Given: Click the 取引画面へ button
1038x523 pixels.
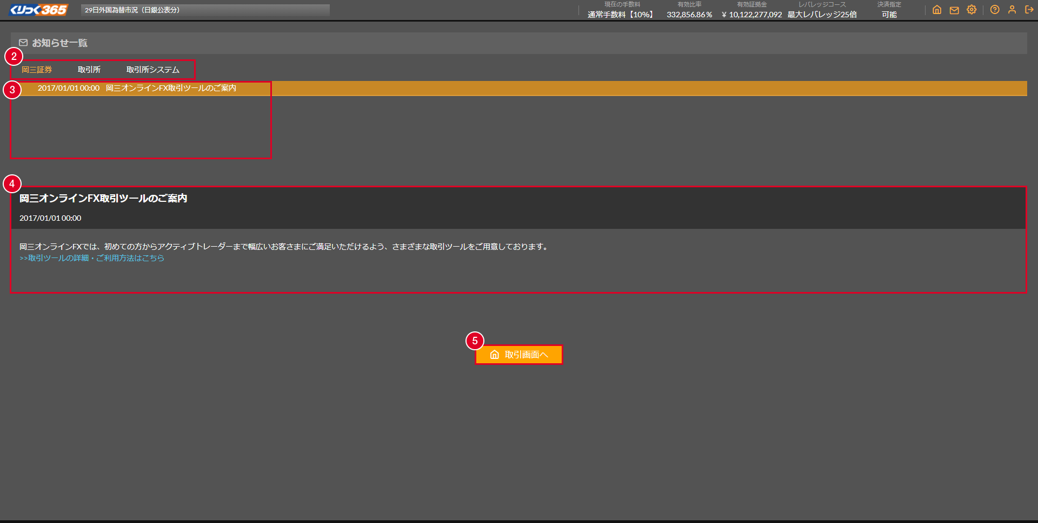Looking at the screenshot, I should (519, 355).
